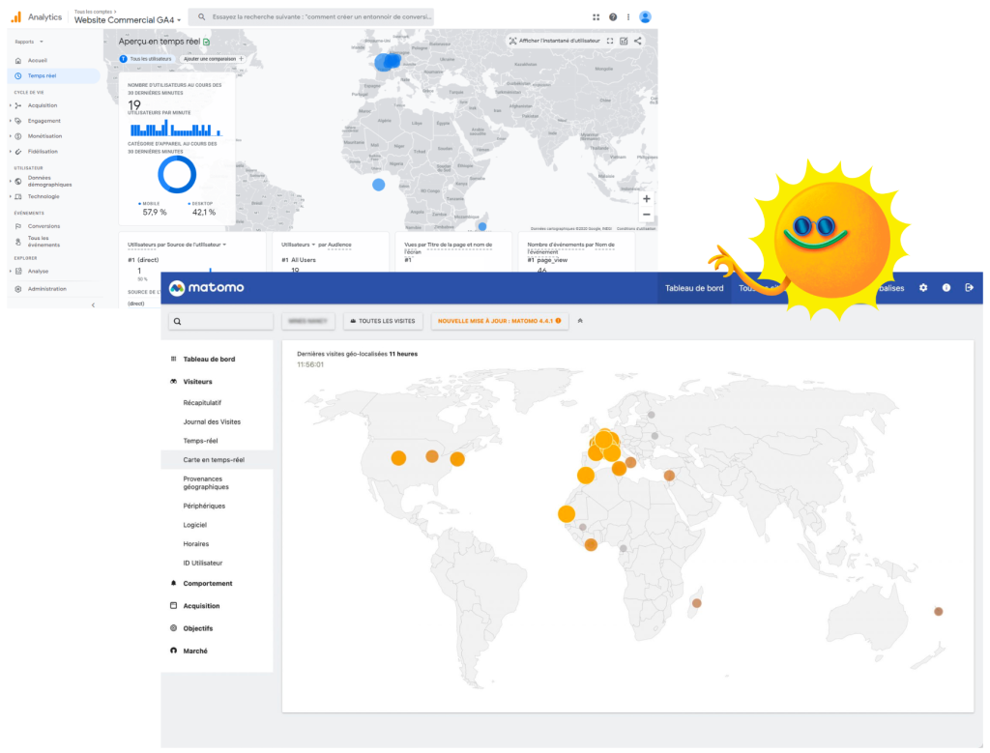Click the Matomo info icon in header
Image resolution: width=990 pixels, height=753 pixels.
pyautogui.click(x=946, y=288)
